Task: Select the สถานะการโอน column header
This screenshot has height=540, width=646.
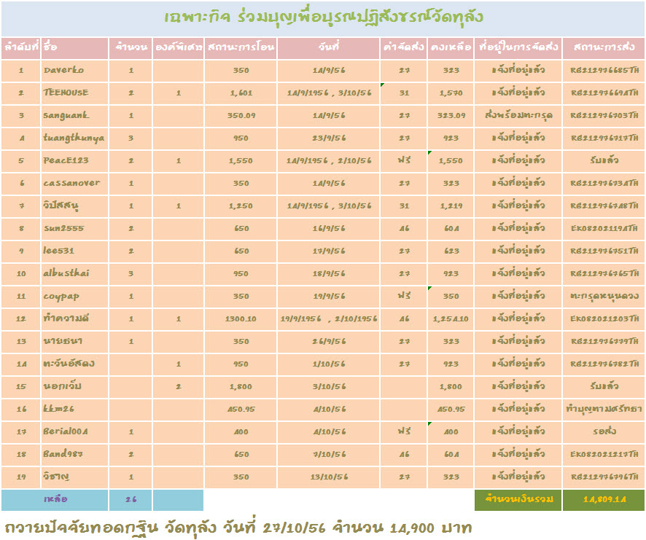Action: pyautogui.click(x=240, y=47)
